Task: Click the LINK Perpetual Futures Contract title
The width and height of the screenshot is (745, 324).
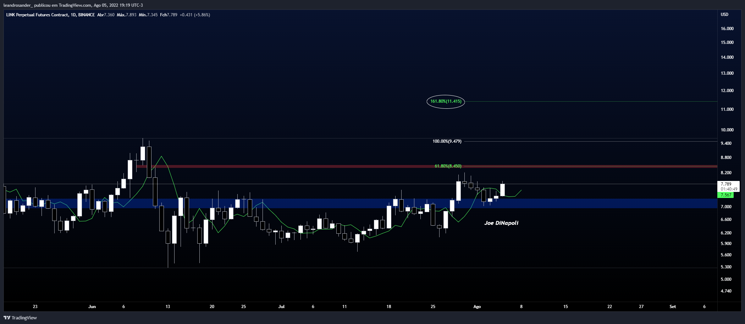Action: click(37, 15)
